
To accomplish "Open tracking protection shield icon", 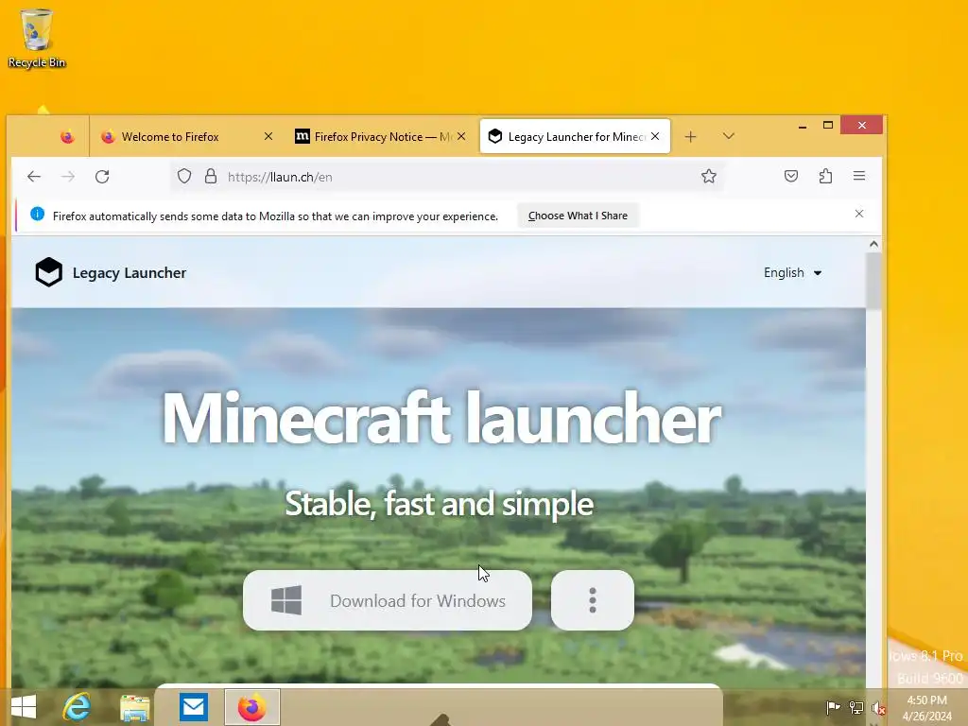I will tap(184, 177).
